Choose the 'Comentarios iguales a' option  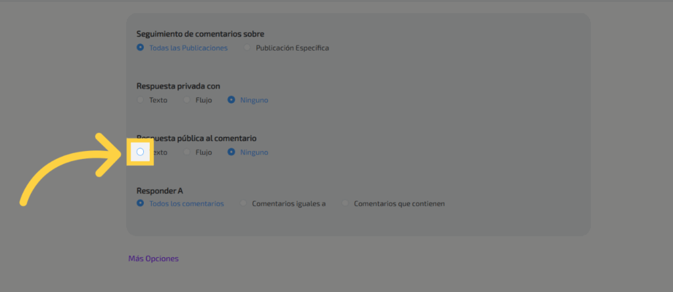(243, 203)
